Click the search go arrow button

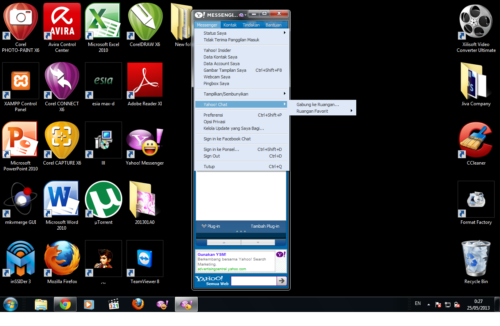point(282,281)
